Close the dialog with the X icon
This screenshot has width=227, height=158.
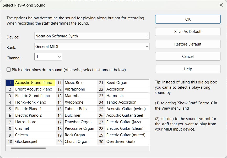pos(221,5)
